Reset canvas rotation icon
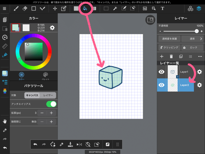This screenshot has width=205, height=154. (x=88, y=145)
